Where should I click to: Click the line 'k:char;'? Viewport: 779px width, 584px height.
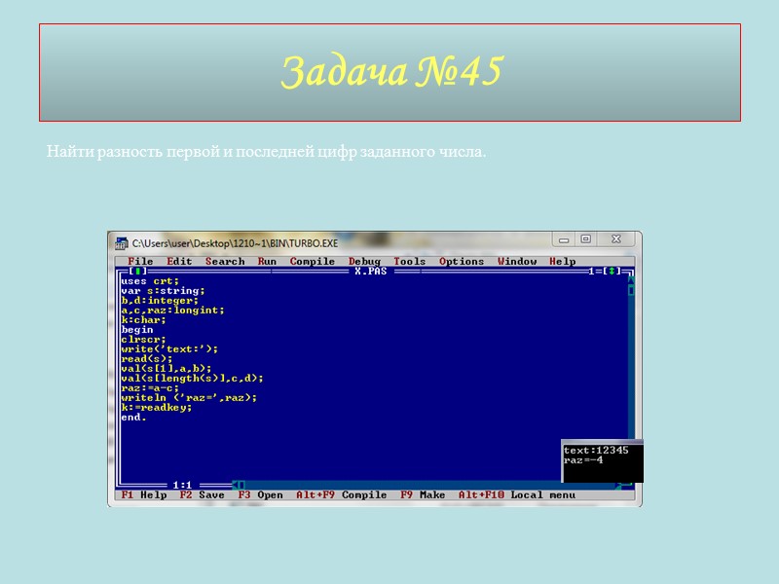tap(143, 320)
